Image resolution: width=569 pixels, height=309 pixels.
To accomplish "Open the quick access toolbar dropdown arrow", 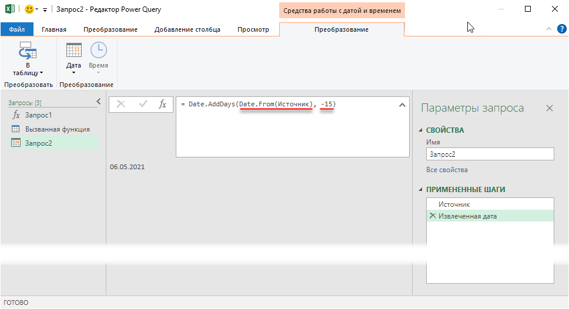I will pyautogui.click(x=44, y=10).
